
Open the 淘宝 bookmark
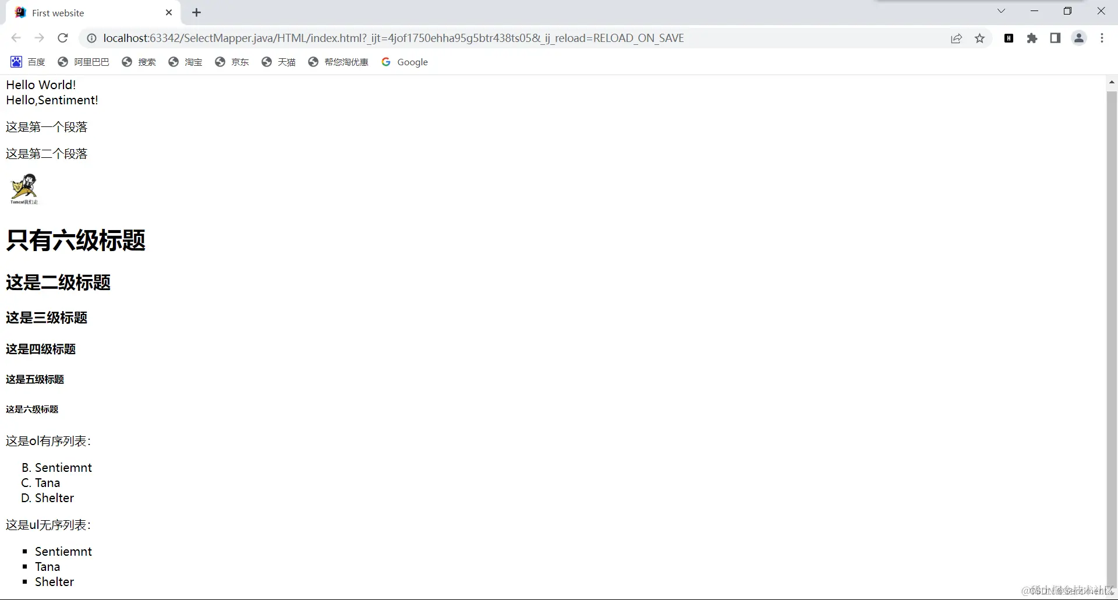pos(185,62)
